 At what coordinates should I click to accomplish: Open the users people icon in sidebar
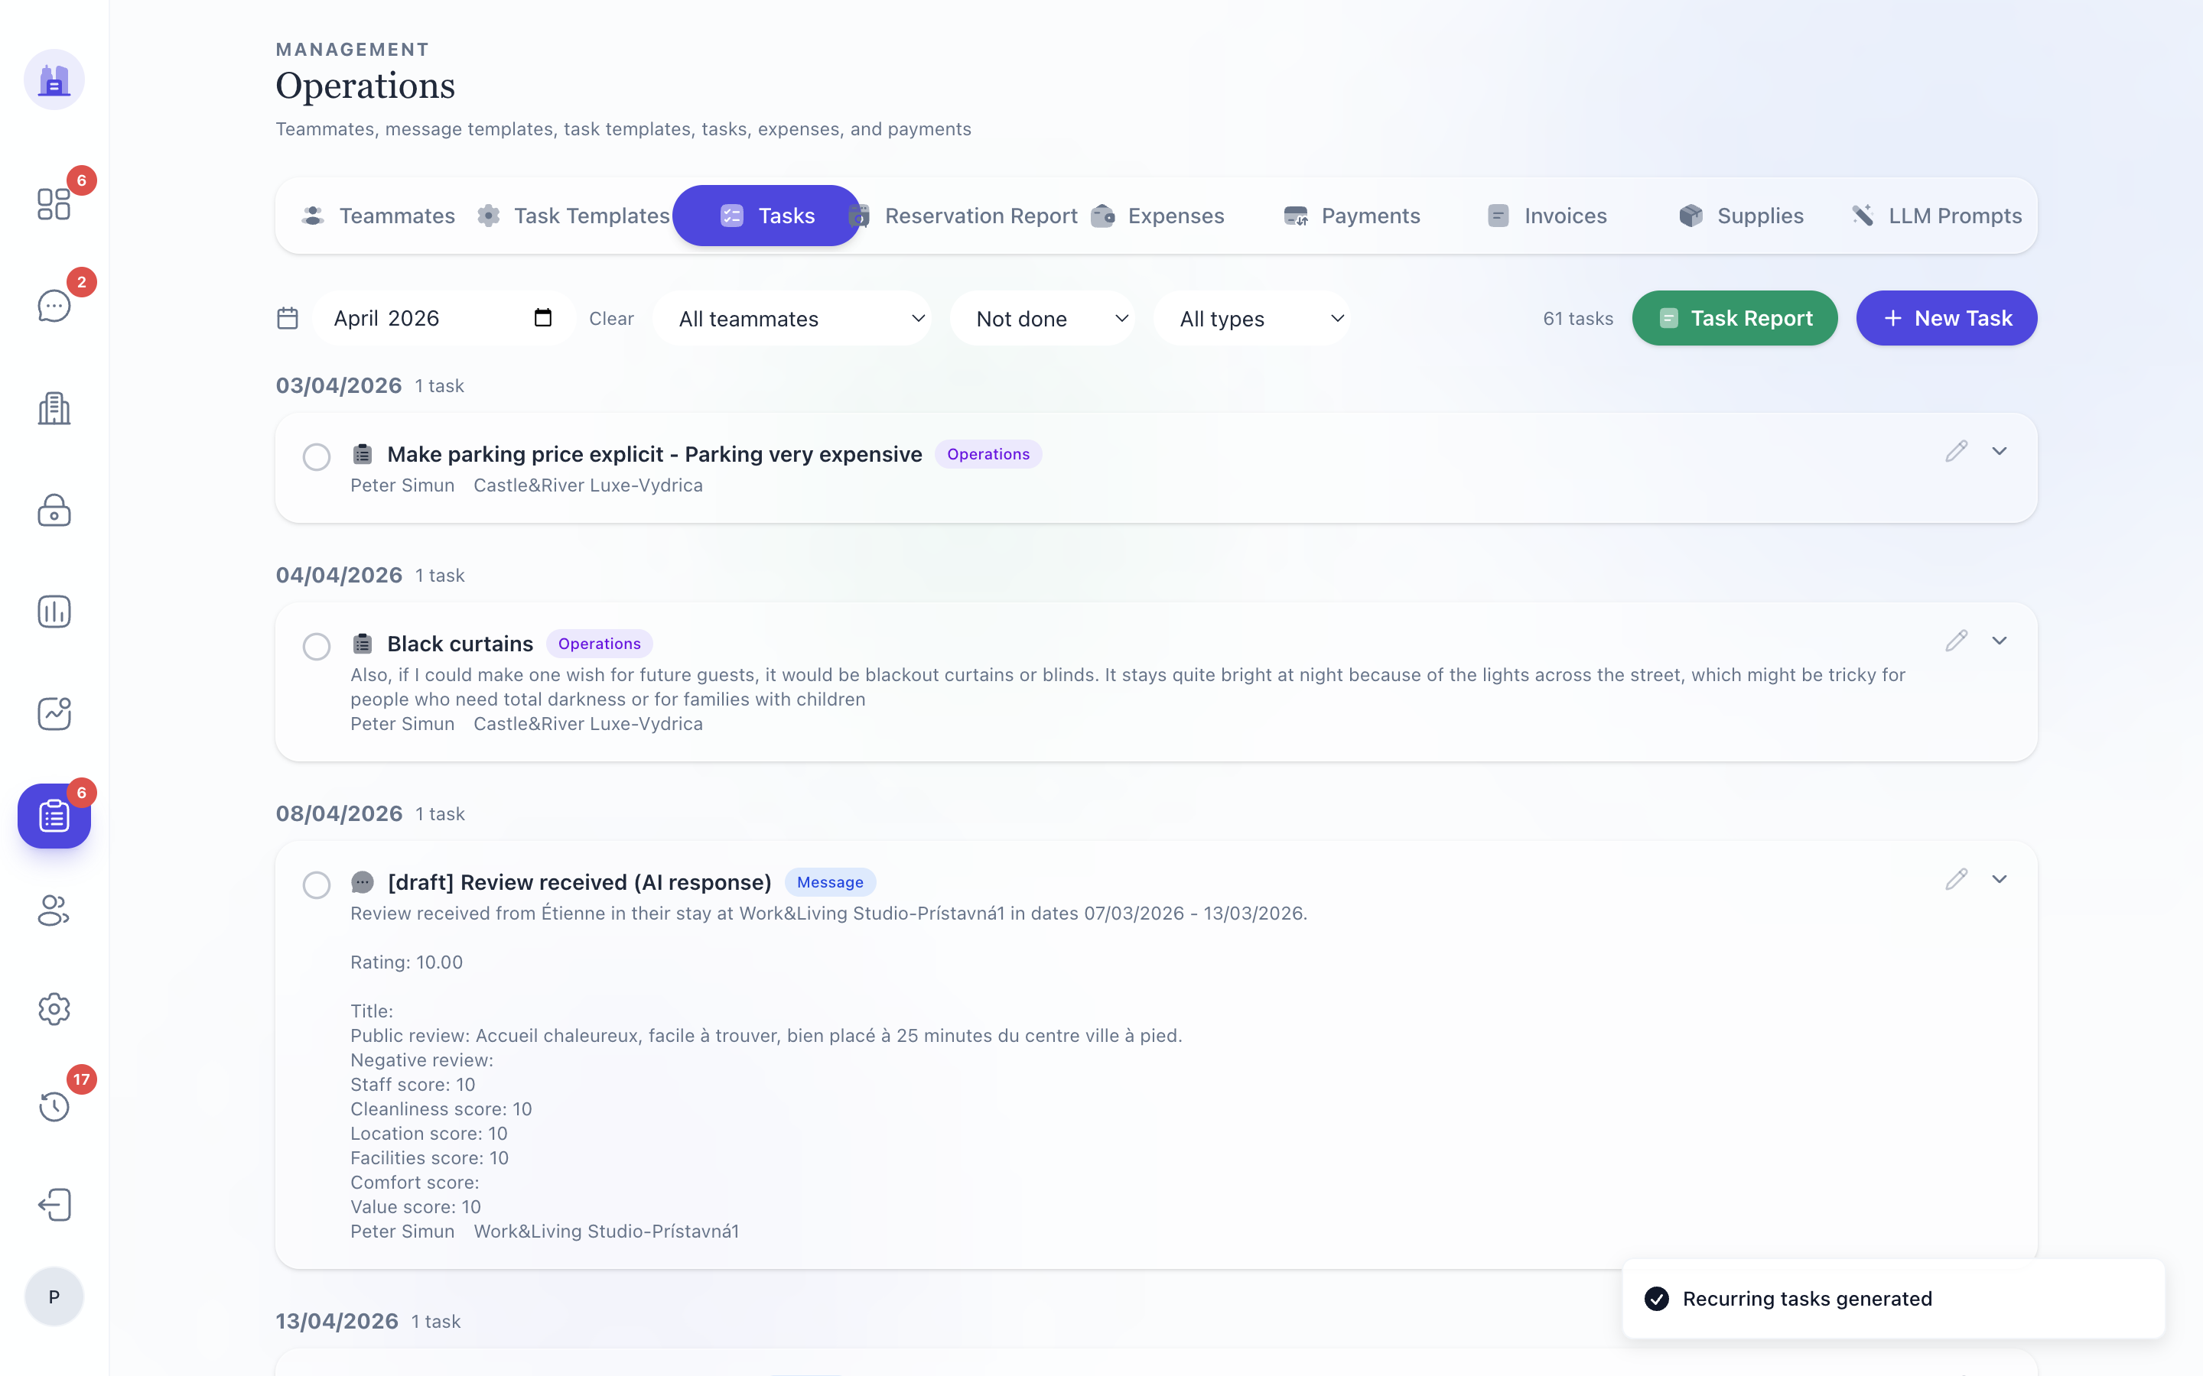[x=54, y=910]
